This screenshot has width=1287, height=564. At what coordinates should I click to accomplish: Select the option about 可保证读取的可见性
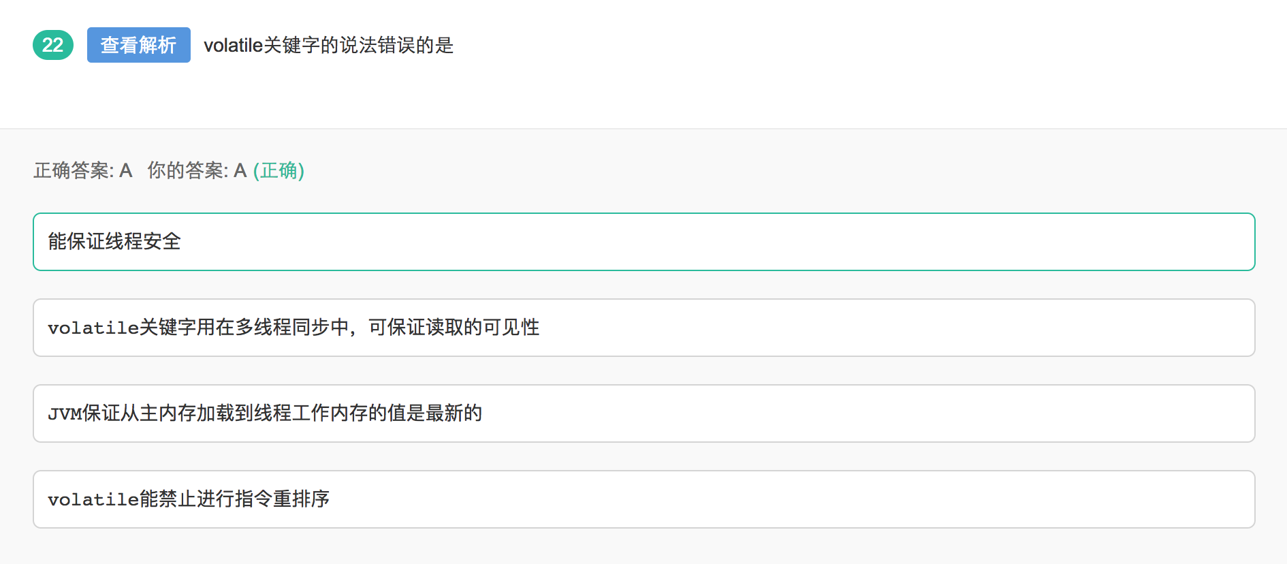[643, 328]
